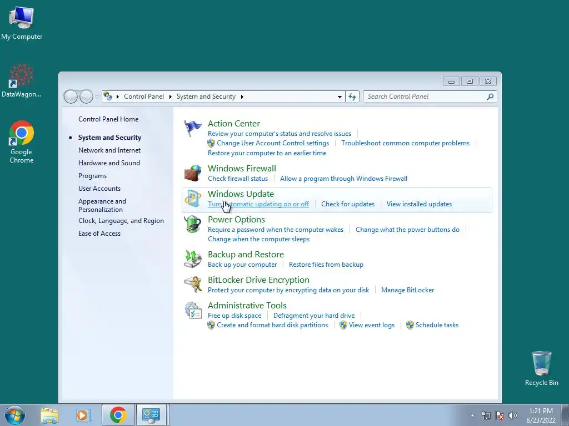Open My Computer desktop icon

point(22,23)
